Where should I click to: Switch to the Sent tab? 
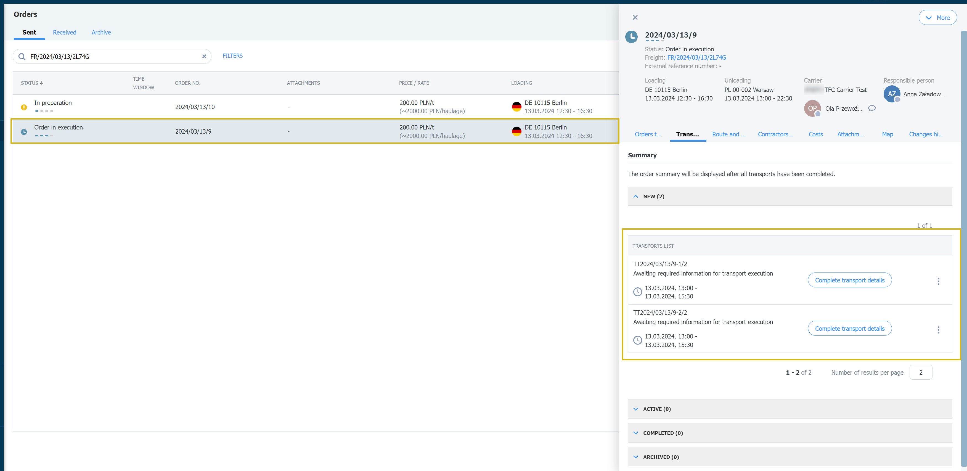click(x=29, y=32)
